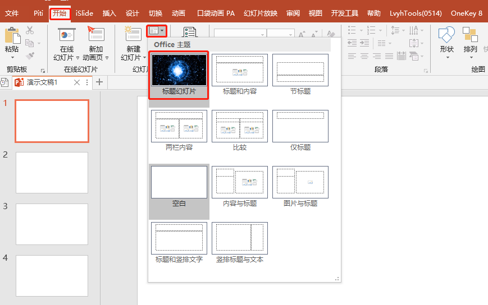Click the align left icon
This screenshot has height=305, width=488.
coord(352,56)
